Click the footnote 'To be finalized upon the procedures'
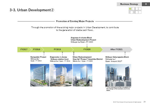150x104 pixels. (118, 89)
